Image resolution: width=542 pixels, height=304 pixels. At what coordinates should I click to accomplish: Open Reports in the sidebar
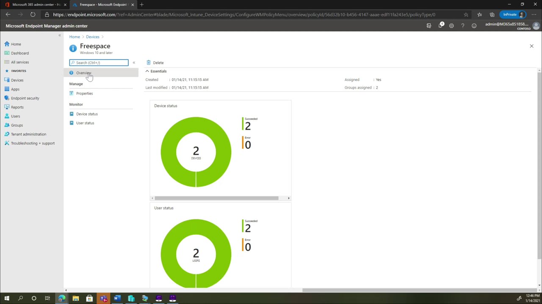tap(17, 107)
